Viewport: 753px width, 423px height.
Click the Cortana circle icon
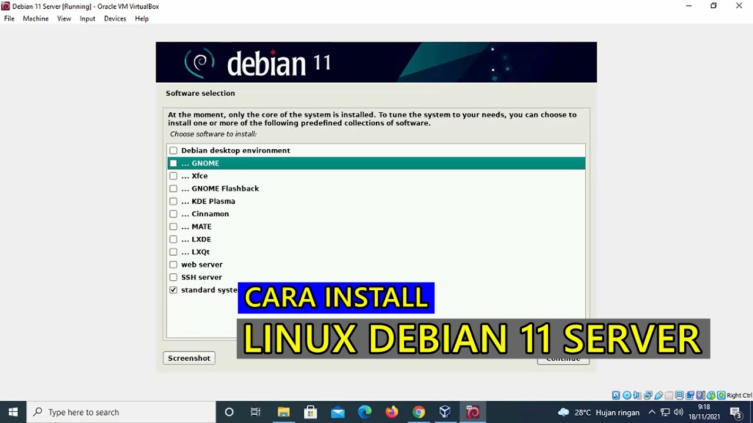pyautogui.click(x=229, y=412)
